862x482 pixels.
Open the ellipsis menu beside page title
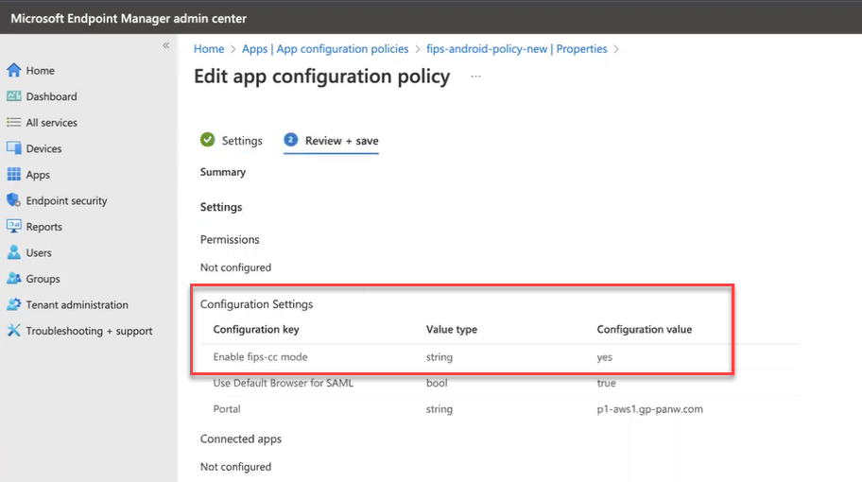pyautogui.click(x=475, y=77)
